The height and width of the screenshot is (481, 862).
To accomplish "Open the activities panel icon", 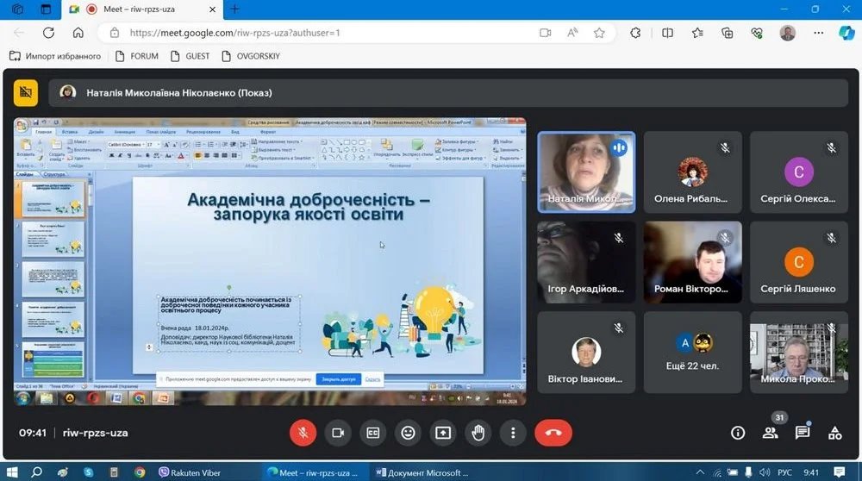I will [834, 433].
